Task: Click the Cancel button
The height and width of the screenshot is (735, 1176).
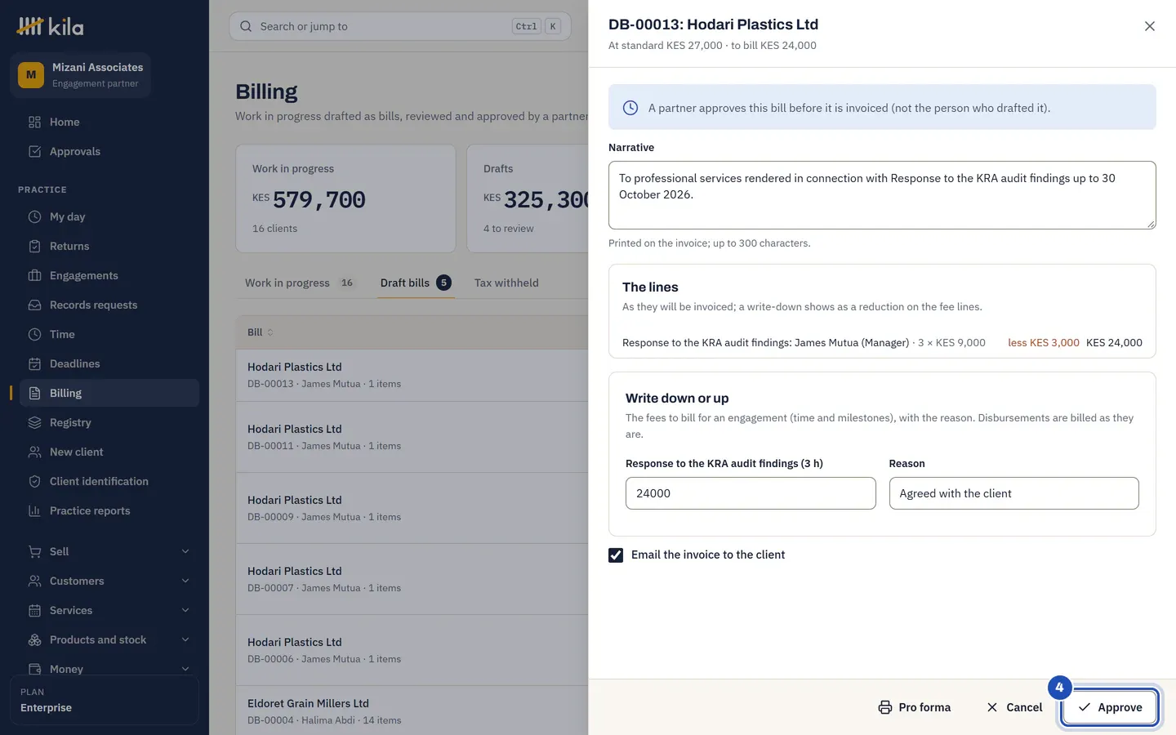Action: pos(1014,707)
